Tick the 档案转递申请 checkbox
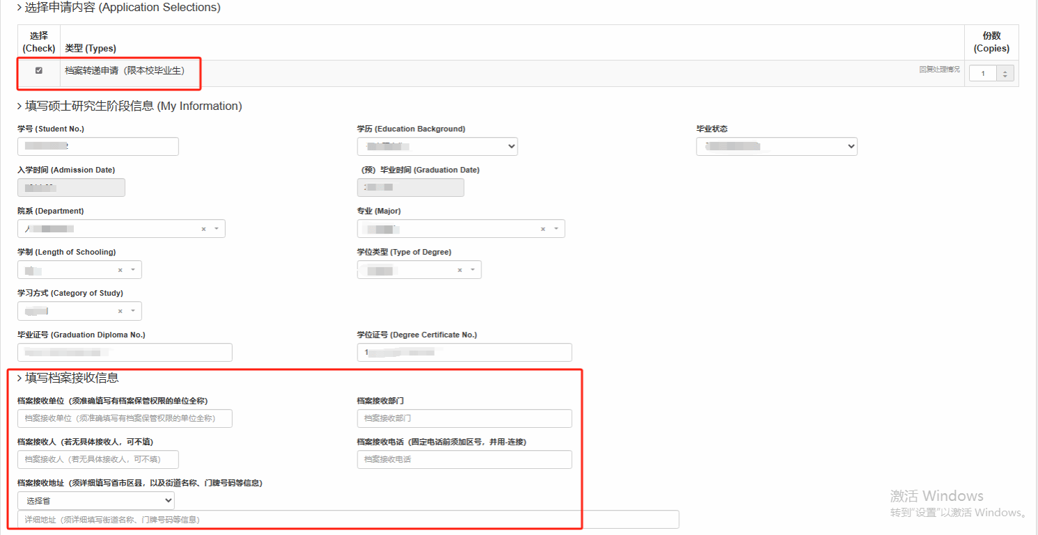Viewport: 1038px width, 535px height. coord(39,70)
